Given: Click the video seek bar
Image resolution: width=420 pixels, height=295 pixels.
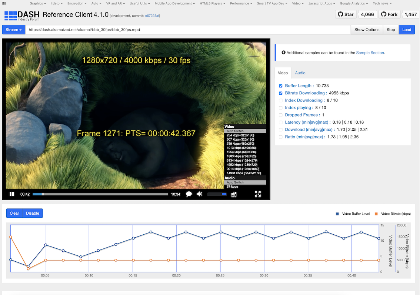Looking at the screenshot, I should (100, 194).
